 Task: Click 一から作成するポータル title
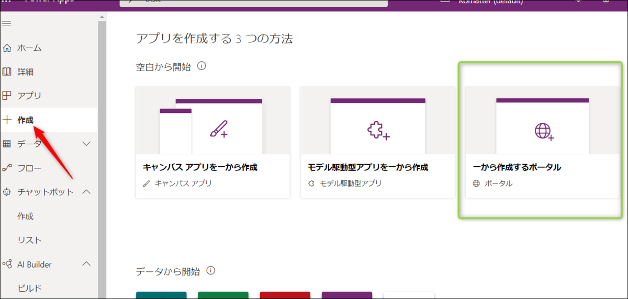pos(517,167)
